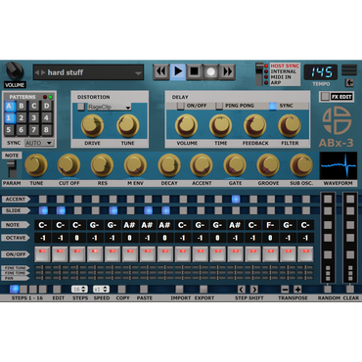The width and height of the screenshot is (362, 362).
Task: Toggle ACCENT on step 12
Action: (236, 199)
